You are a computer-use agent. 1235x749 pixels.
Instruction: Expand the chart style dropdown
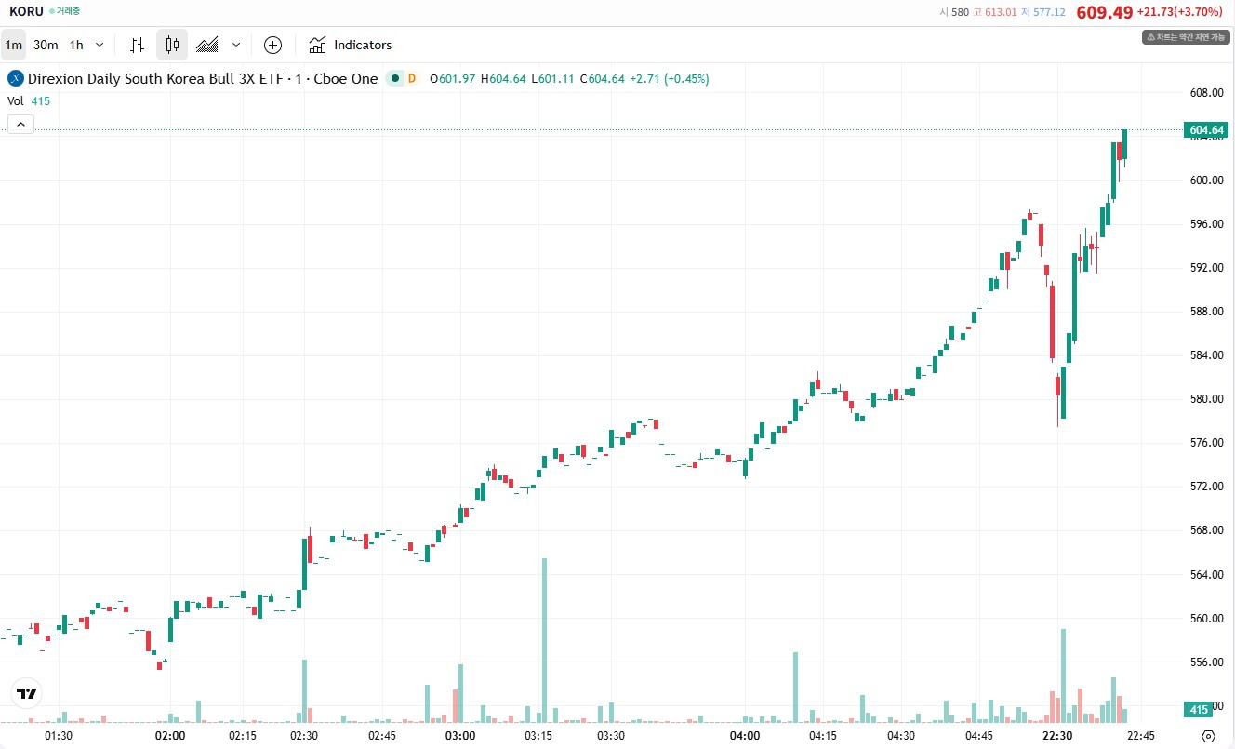click(x=236, y=45)
